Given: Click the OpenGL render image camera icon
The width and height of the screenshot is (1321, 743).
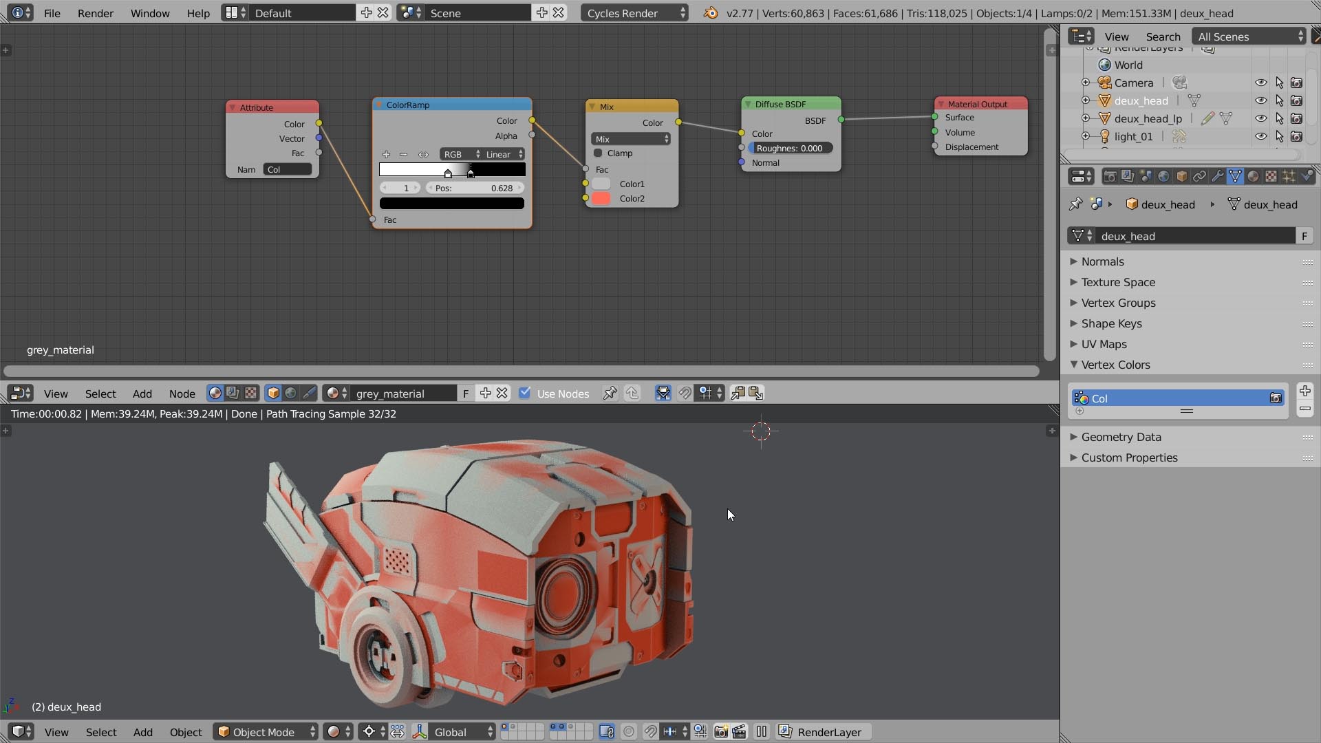Looking at the screenshot, I should click(x=721, y=732).
